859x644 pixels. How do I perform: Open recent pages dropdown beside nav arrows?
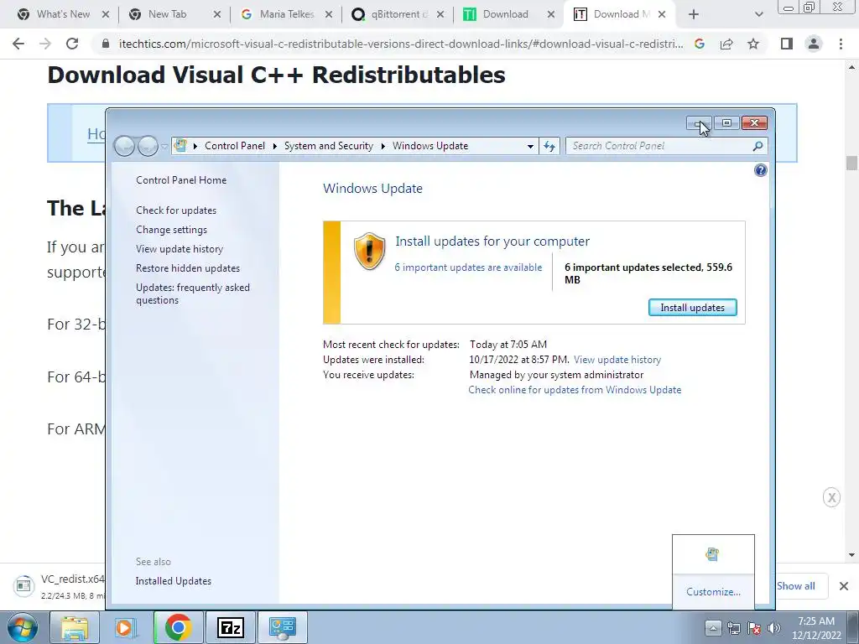click(164, 146)
